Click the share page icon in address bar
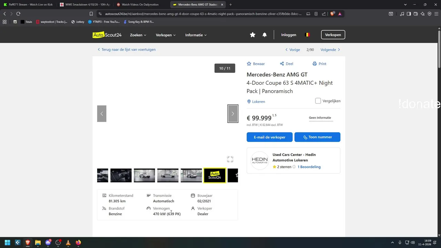 (x=324, y=14)
